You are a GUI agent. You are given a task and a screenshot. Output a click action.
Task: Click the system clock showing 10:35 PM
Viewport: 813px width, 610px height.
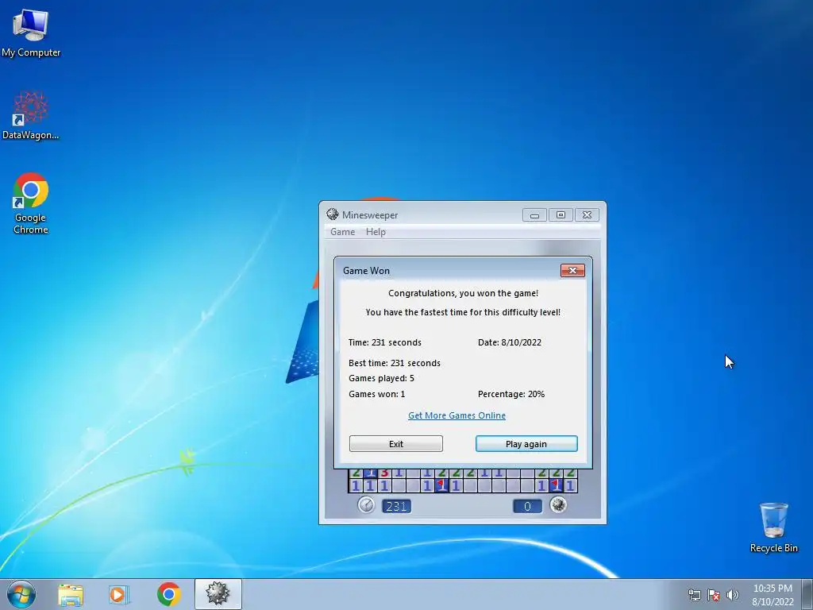[773, 595]
